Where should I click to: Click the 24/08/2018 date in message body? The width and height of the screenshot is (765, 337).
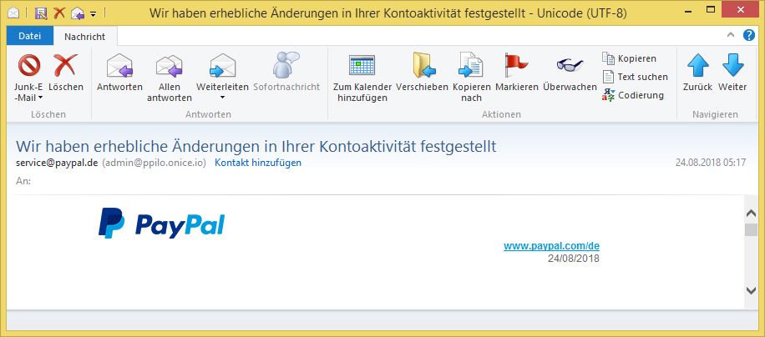pos(573,258)
